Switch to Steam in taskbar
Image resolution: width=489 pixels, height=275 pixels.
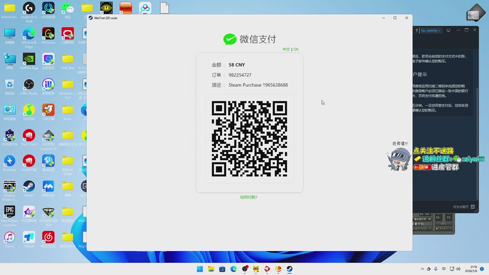289,269
